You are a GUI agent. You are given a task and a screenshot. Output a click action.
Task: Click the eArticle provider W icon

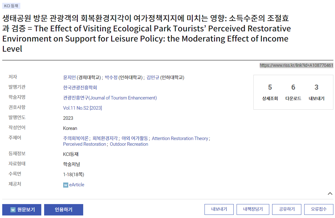66,185
